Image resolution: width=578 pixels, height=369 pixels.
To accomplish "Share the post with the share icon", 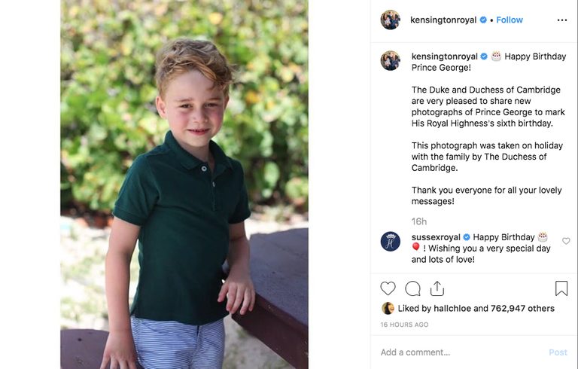I will click(x=437, y=288).
